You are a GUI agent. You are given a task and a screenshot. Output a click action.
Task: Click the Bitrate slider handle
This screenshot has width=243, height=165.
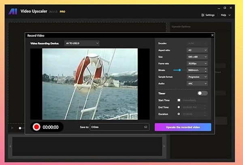(179, 70)
